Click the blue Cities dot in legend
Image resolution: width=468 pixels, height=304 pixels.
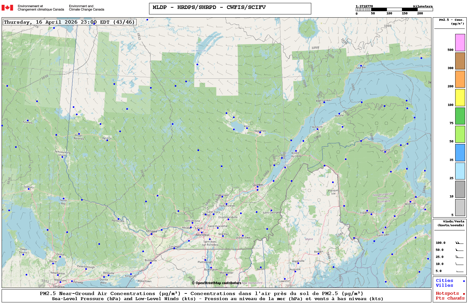tap(464, 281)
